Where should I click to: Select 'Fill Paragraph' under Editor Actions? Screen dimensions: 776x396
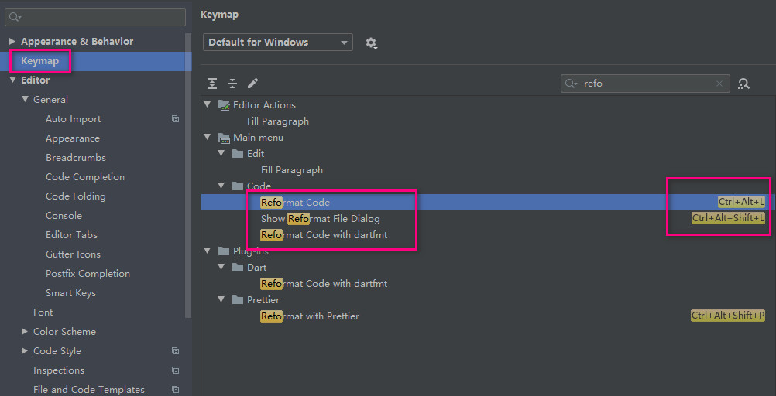click(278, 121)
